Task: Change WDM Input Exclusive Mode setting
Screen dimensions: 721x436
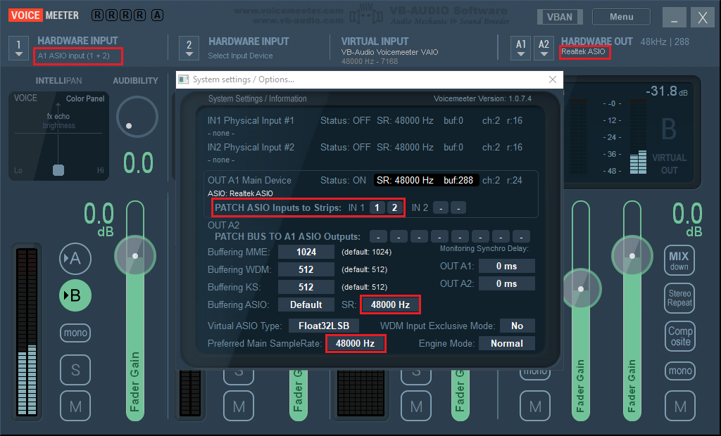Action: (517, 326)
